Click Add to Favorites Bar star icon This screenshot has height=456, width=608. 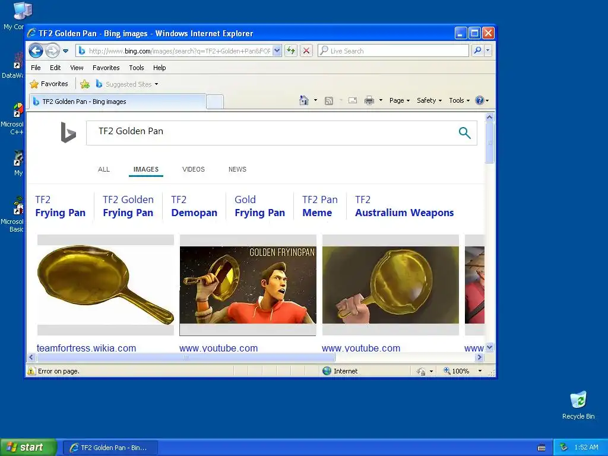85,84
